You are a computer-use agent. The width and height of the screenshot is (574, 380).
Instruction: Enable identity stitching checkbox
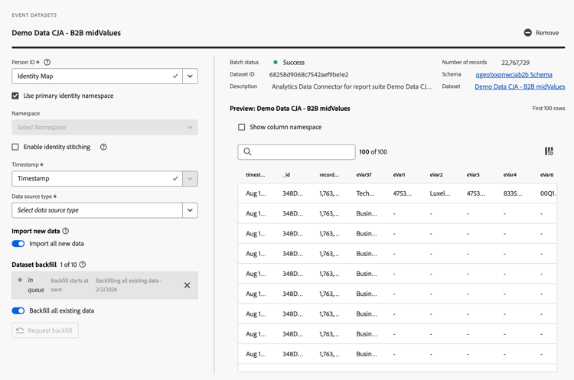coord(15,147)
